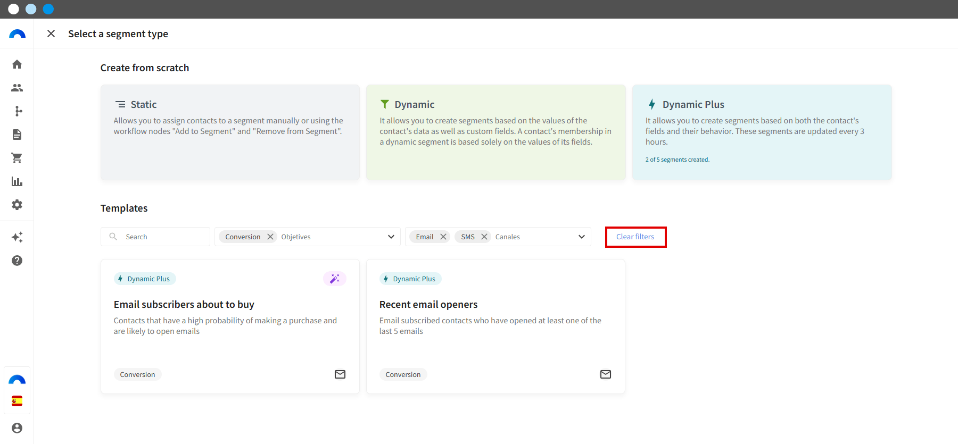
Task: Open the Email subscribers about to buy template
Action: point(230,326)
